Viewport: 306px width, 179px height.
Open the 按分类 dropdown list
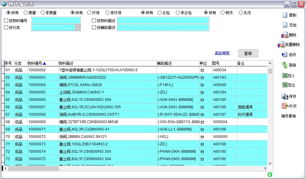tap(77, 27)
